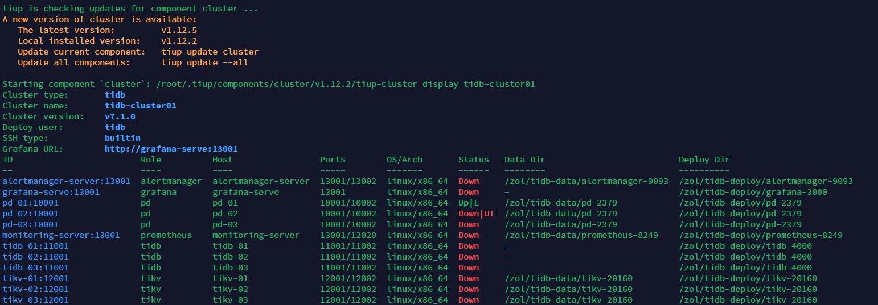Click the Role column header
Screen dimensions: 878x305
click(x=151, y=160)
